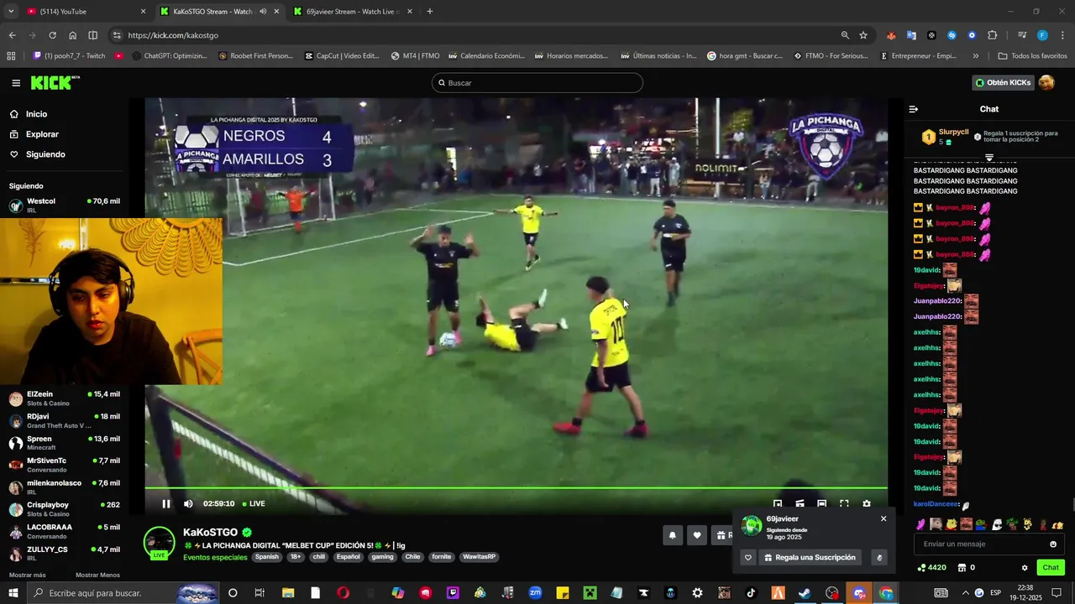Open the Kick hamburger sidebar menu
This screenshot has height=604, width=1075.
(16, 83)
